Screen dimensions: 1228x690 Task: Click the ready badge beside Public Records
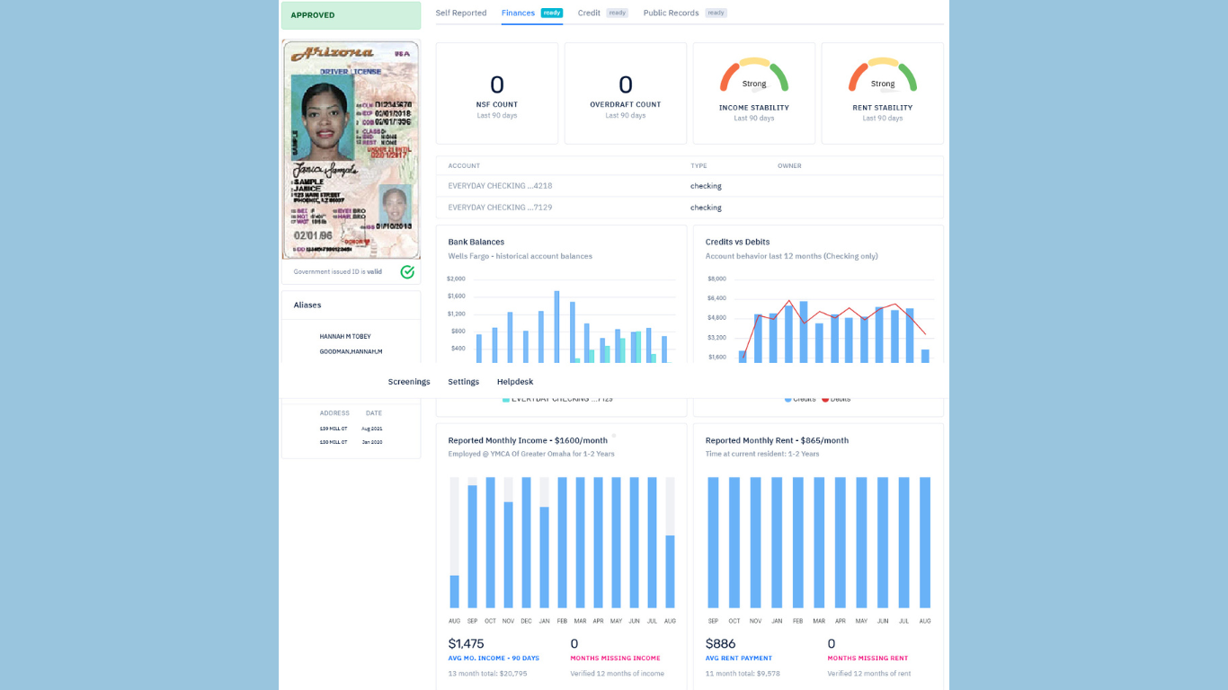pos(716,13)
